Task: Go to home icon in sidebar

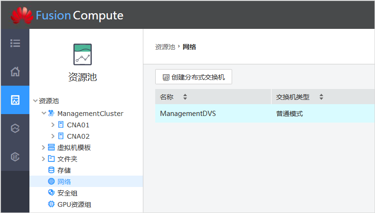Action: coord(15,71)
